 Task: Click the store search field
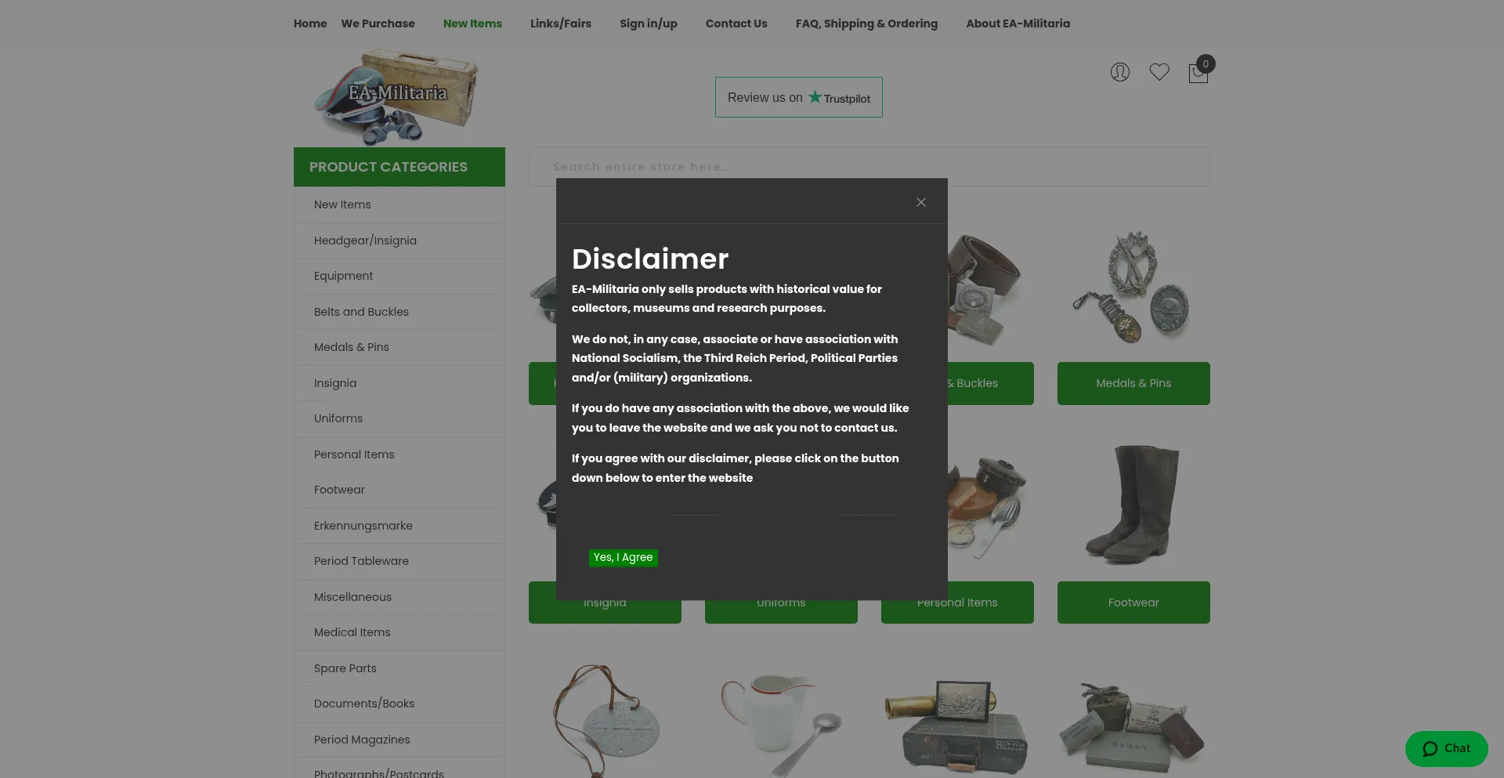(868, 166)
